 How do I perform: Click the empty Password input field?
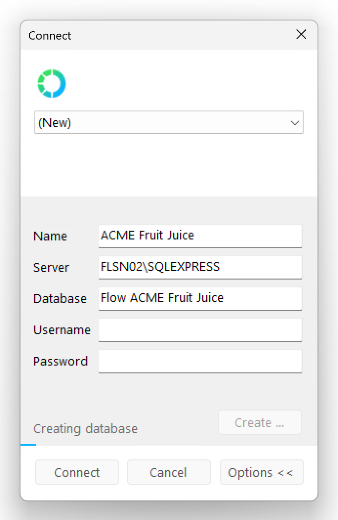[x=200, y=361]
